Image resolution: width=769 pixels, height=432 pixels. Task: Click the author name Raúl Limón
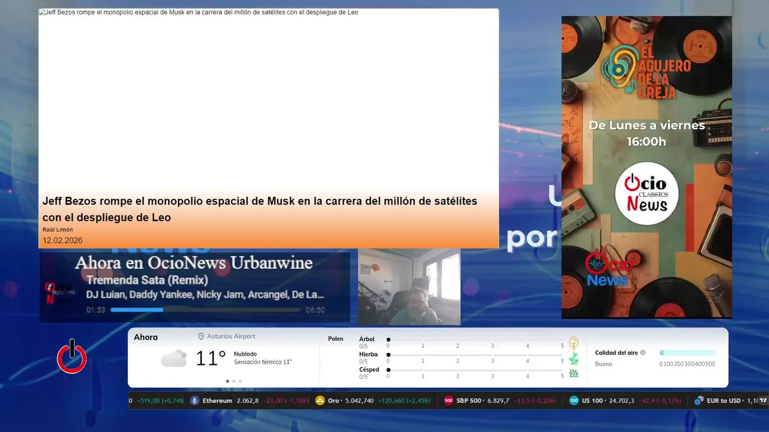(x=58, y=230)
